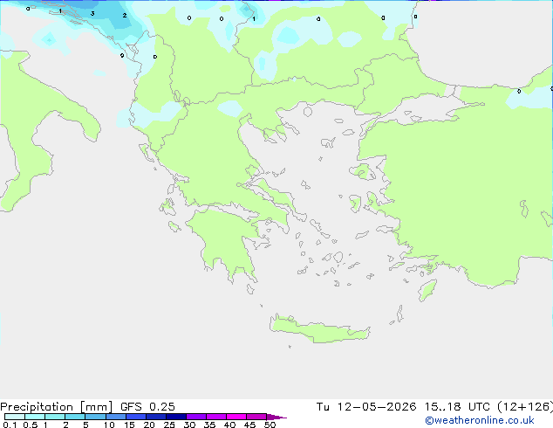Viewport: 553px width, 428px height.
Task: Click the 'Precipitation [mm]' title text
Action: coord(56,407)
